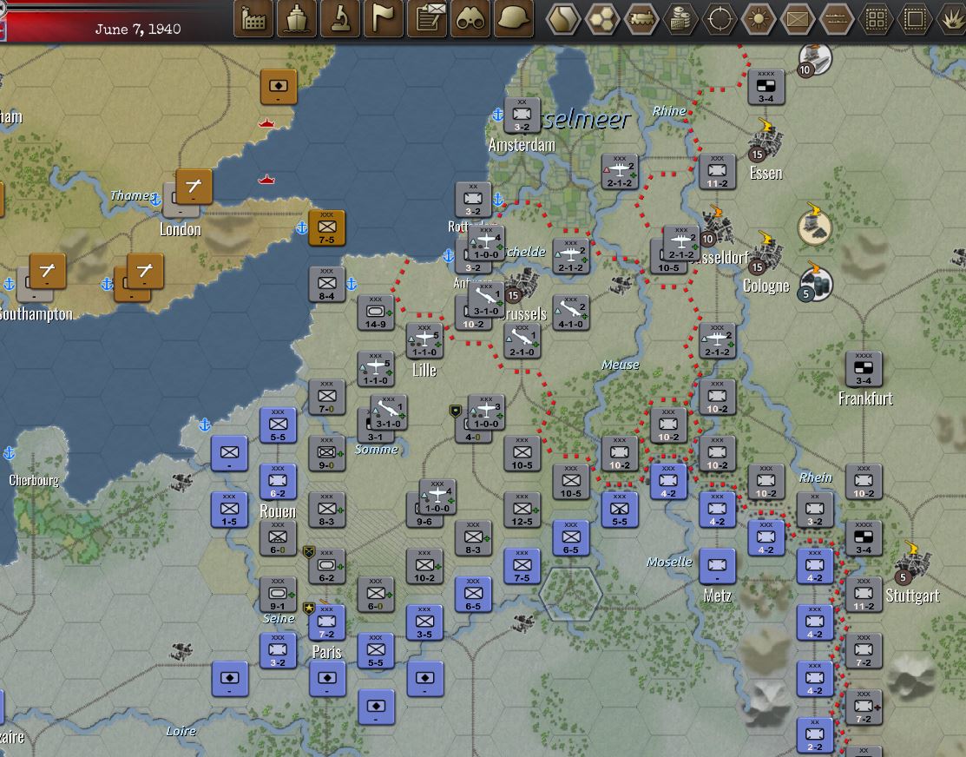Viewport: 966px width, 757px height.
Task: Select the 11-2 army beside Essen
Action: (x=717, y=171)
